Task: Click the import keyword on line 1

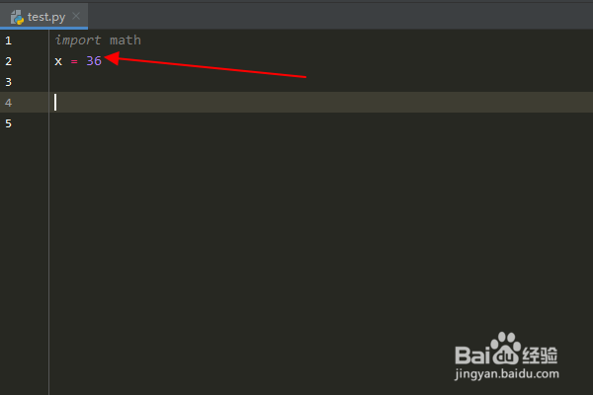Action: (78, 40)
